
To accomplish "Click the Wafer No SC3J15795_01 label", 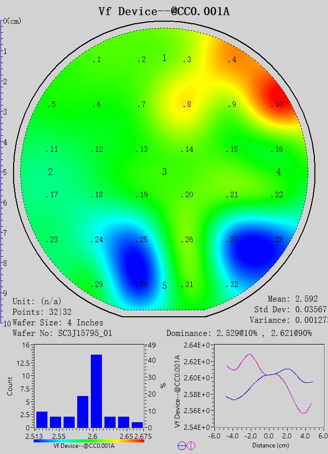I will (x=62, y=333).
